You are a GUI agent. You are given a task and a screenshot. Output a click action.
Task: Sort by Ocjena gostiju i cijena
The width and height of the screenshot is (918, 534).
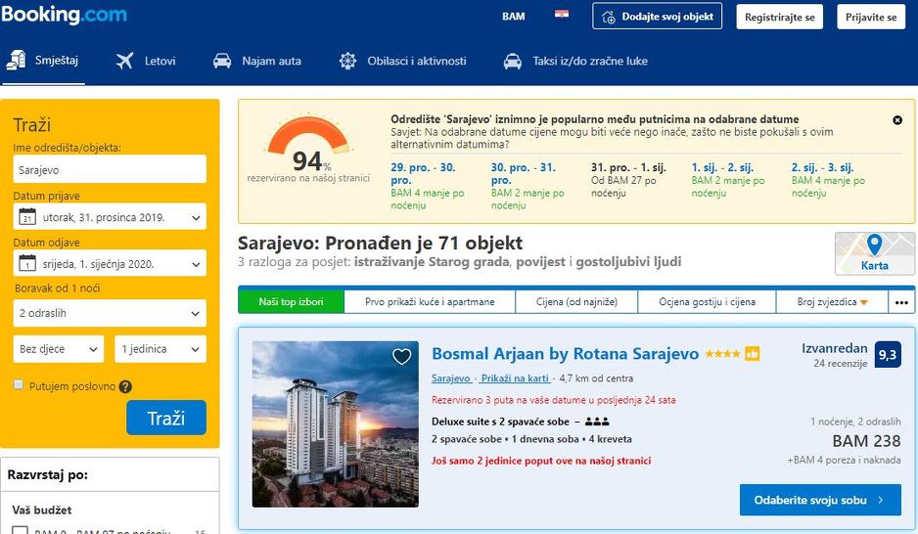click(x=707, y=302)
